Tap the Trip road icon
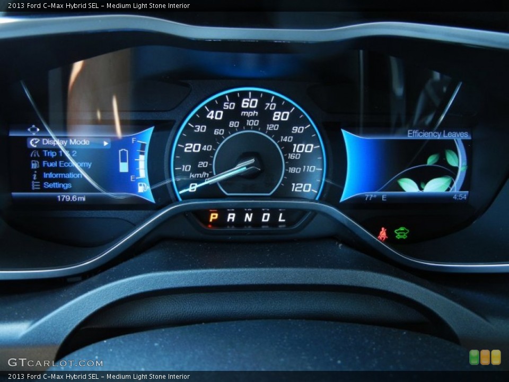The height and width of the screenshot is (382, 509). pyautogui.click(x=35, y=154)
